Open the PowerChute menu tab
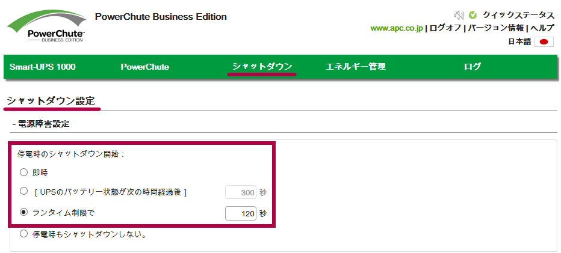The height and width of the screenshot is (253, 561). [145, 67]
